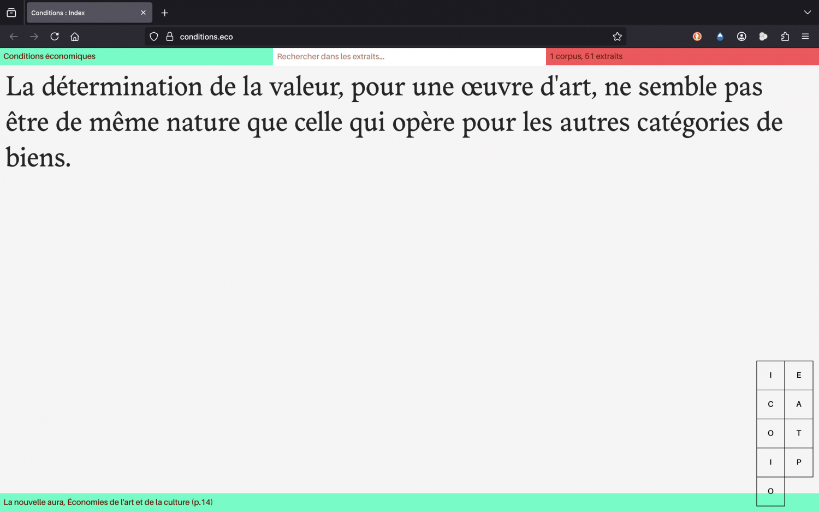Open the Firefox View icon beside the tab
Screen dimensions: 819x512
coord(11,13)
